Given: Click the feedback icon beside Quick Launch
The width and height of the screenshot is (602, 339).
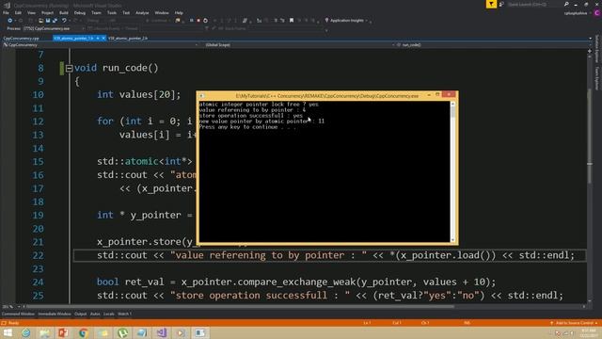Looking at the screenshot, I should 501,4.
